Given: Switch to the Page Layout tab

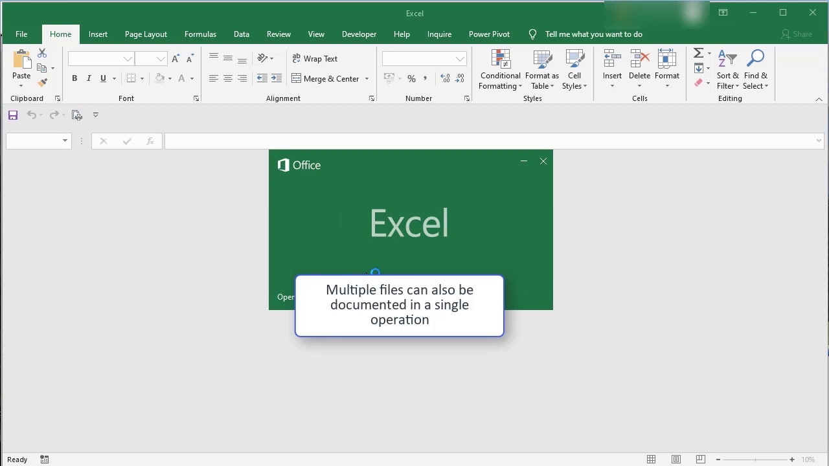Looking at the screenshot, I should point(146,34).
